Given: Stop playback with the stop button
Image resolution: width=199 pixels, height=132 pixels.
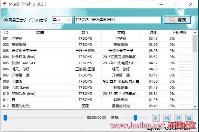Looking at the screenshot, I should point(189,118).
